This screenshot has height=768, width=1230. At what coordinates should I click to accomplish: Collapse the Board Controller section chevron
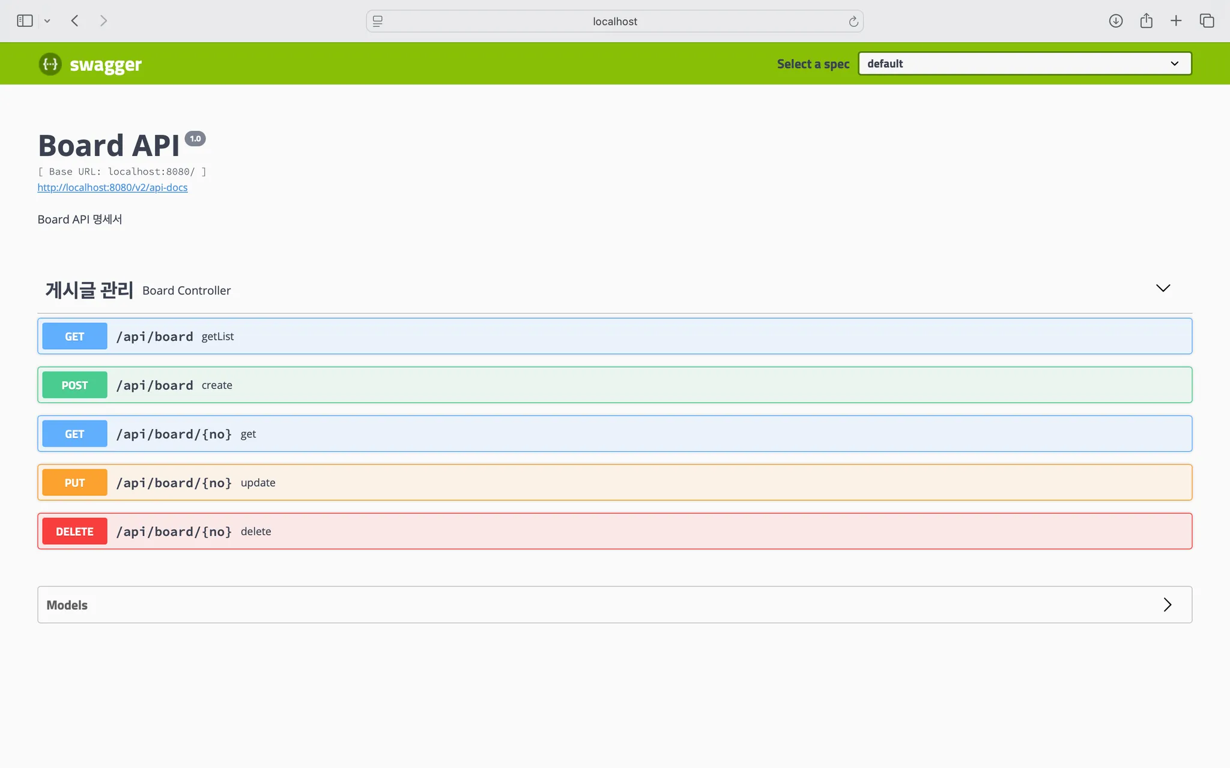tap(1163, 289)
